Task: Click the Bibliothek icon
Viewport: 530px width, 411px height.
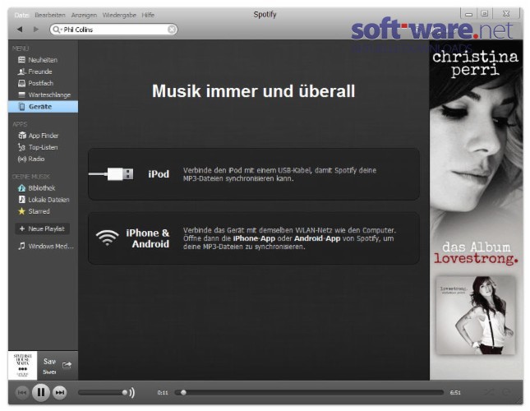Action: [21, 188]
